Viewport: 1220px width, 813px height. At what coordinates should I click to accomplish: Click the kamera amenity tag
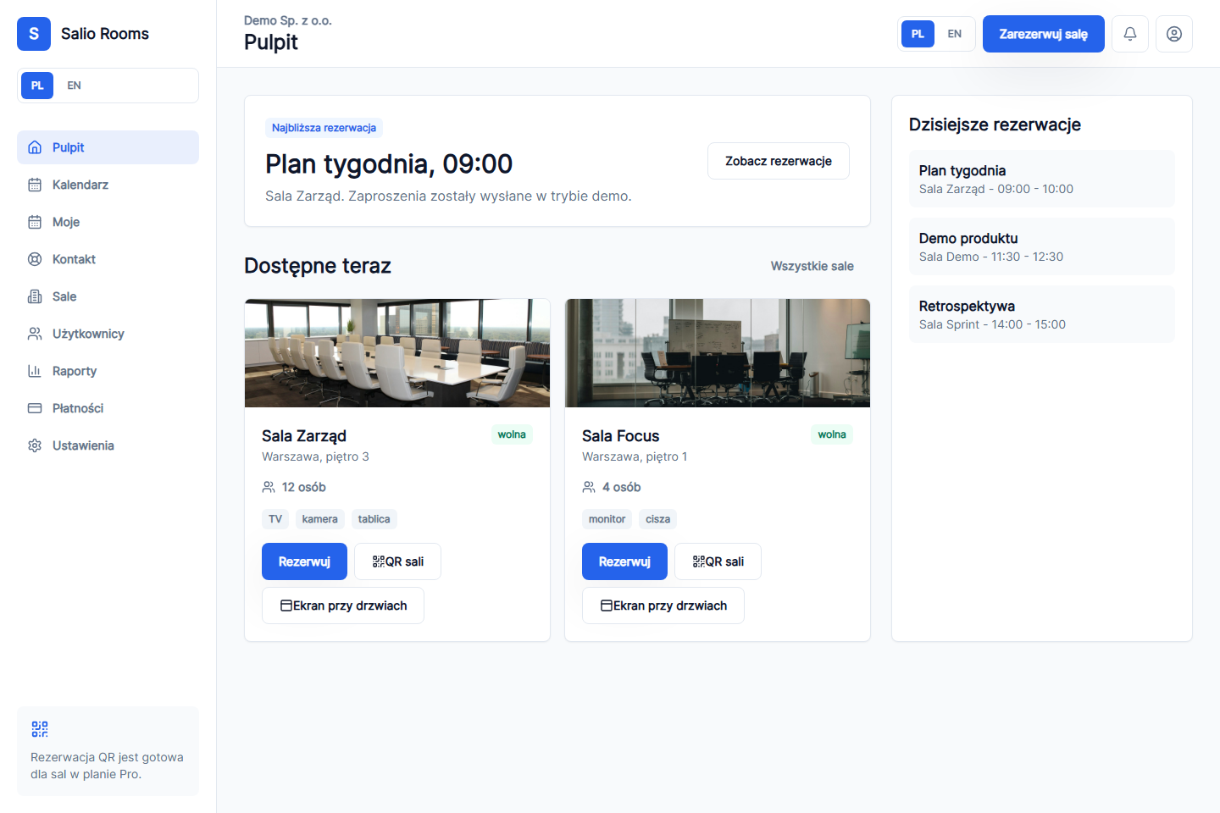click(x=319, y=519)
